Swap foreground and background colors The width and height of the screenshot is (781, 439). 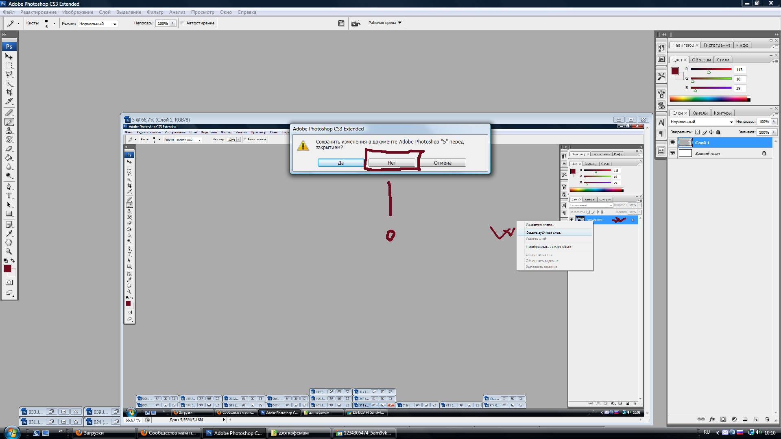13,261
